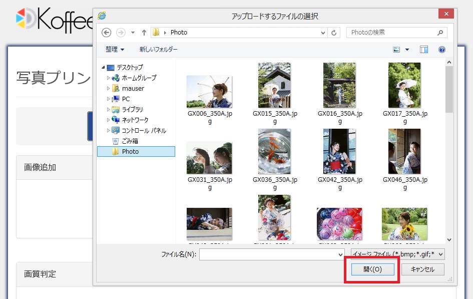Open the Help question mark icon

tap(441, 50)
